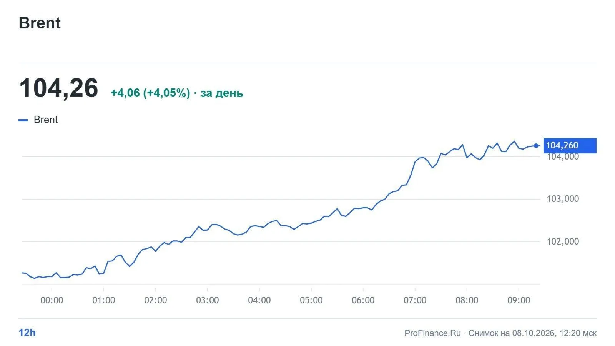This screenshot has width=615, height=346.
Task: Click the 01:00 time axis label
Action: pos(104,300)
